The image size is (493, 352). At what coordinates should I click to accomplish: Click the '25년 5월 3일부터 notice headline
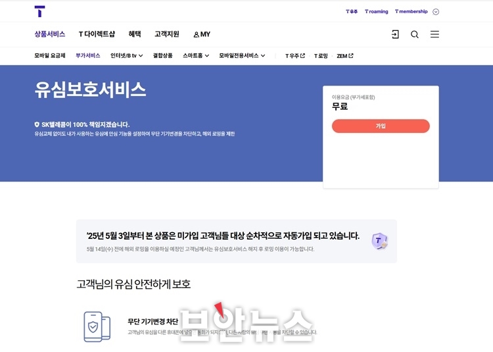click(223, 236)
